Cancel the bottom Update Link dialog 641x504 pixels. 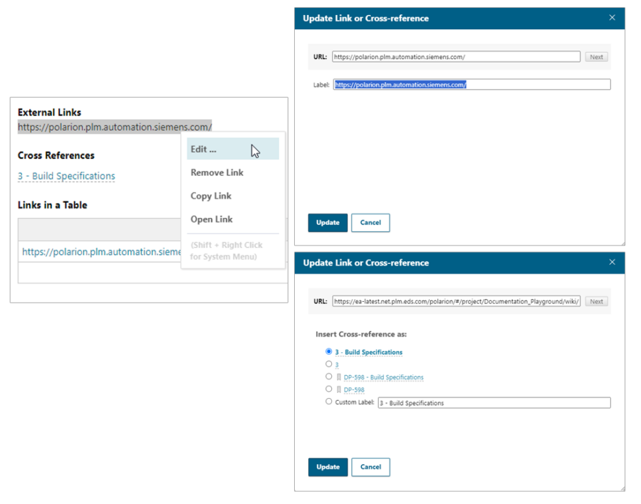[x=370, y=467]
